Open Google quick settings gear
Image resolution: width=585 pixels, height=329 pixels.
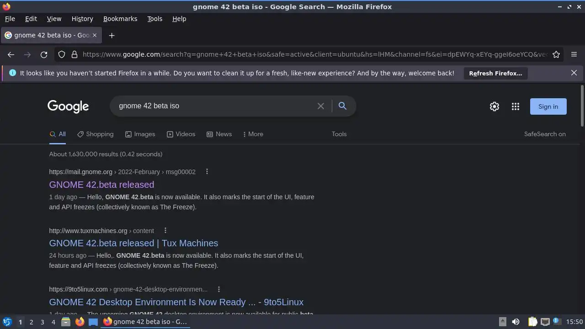click(x=495, y=106)
